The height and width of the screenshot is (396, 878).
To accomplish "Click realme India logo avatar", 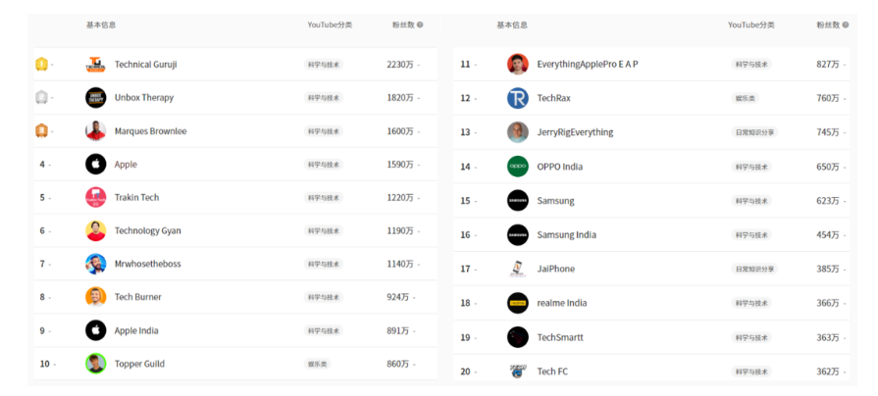I will pos(518,303).
